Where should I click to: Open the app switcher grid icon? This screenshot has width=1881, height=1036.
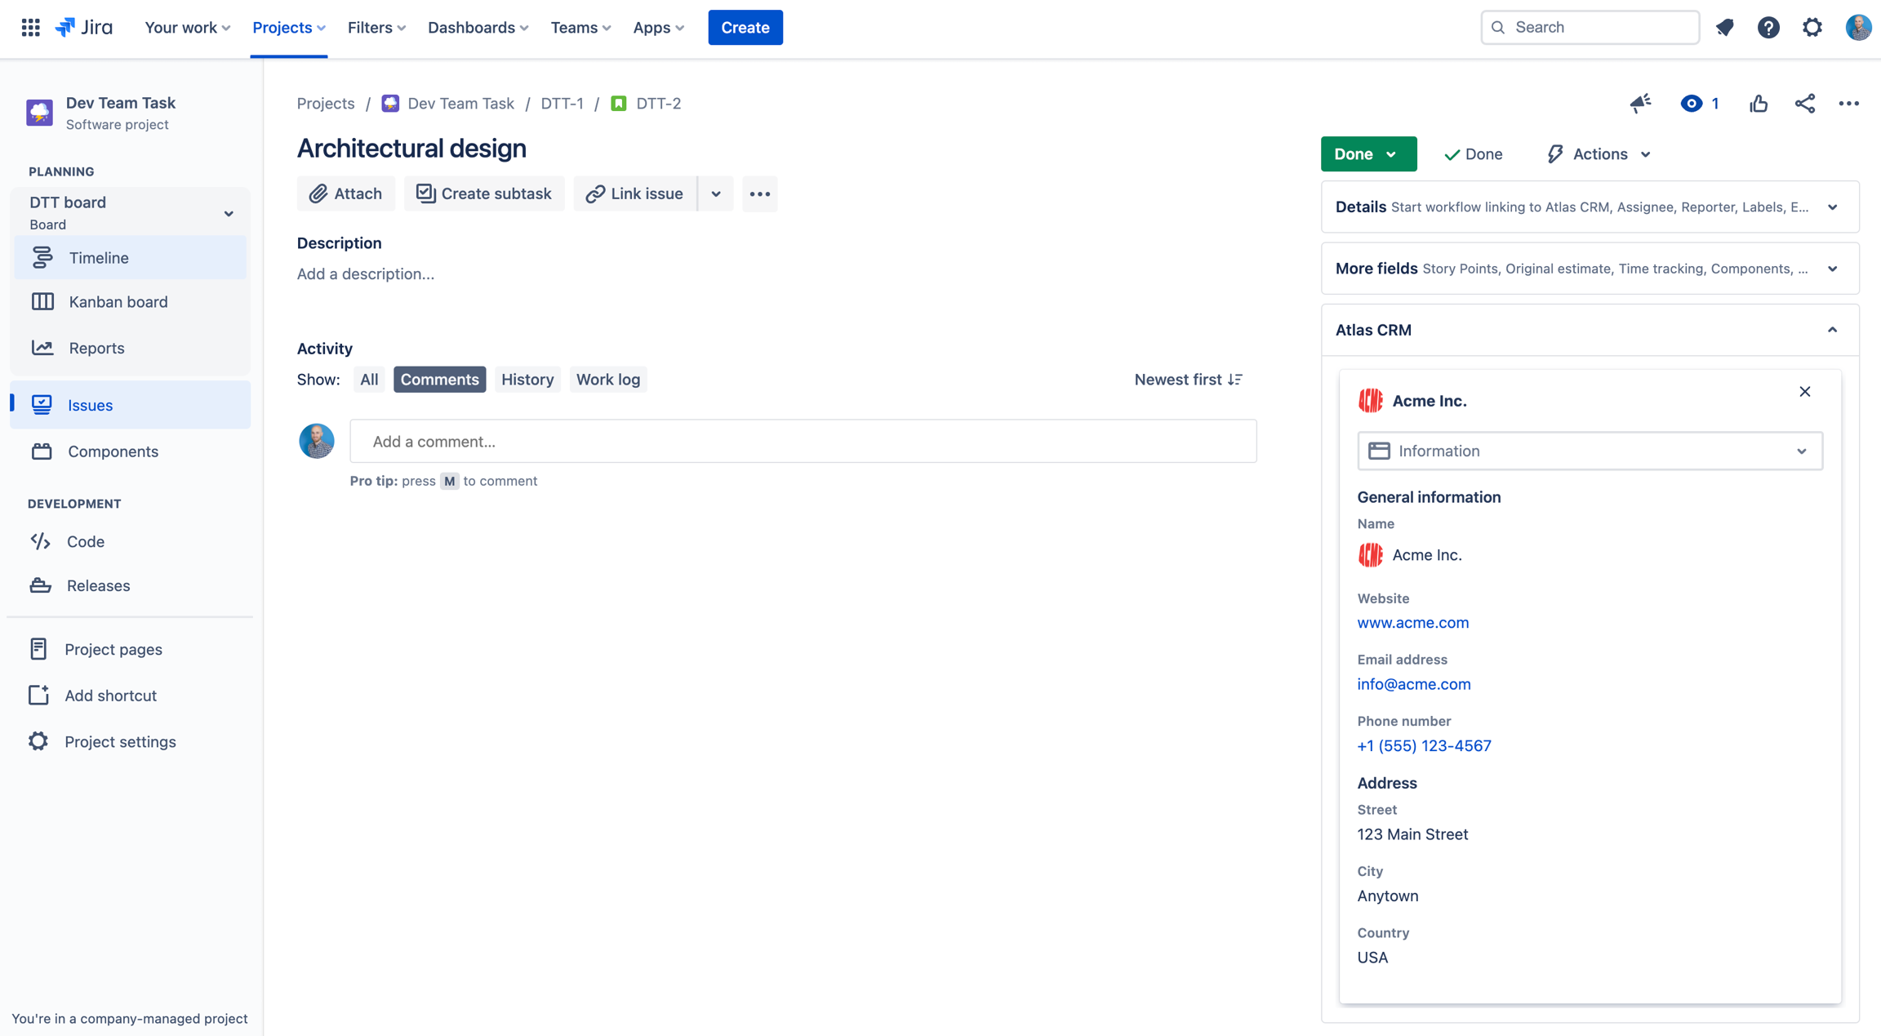(30, 28)
